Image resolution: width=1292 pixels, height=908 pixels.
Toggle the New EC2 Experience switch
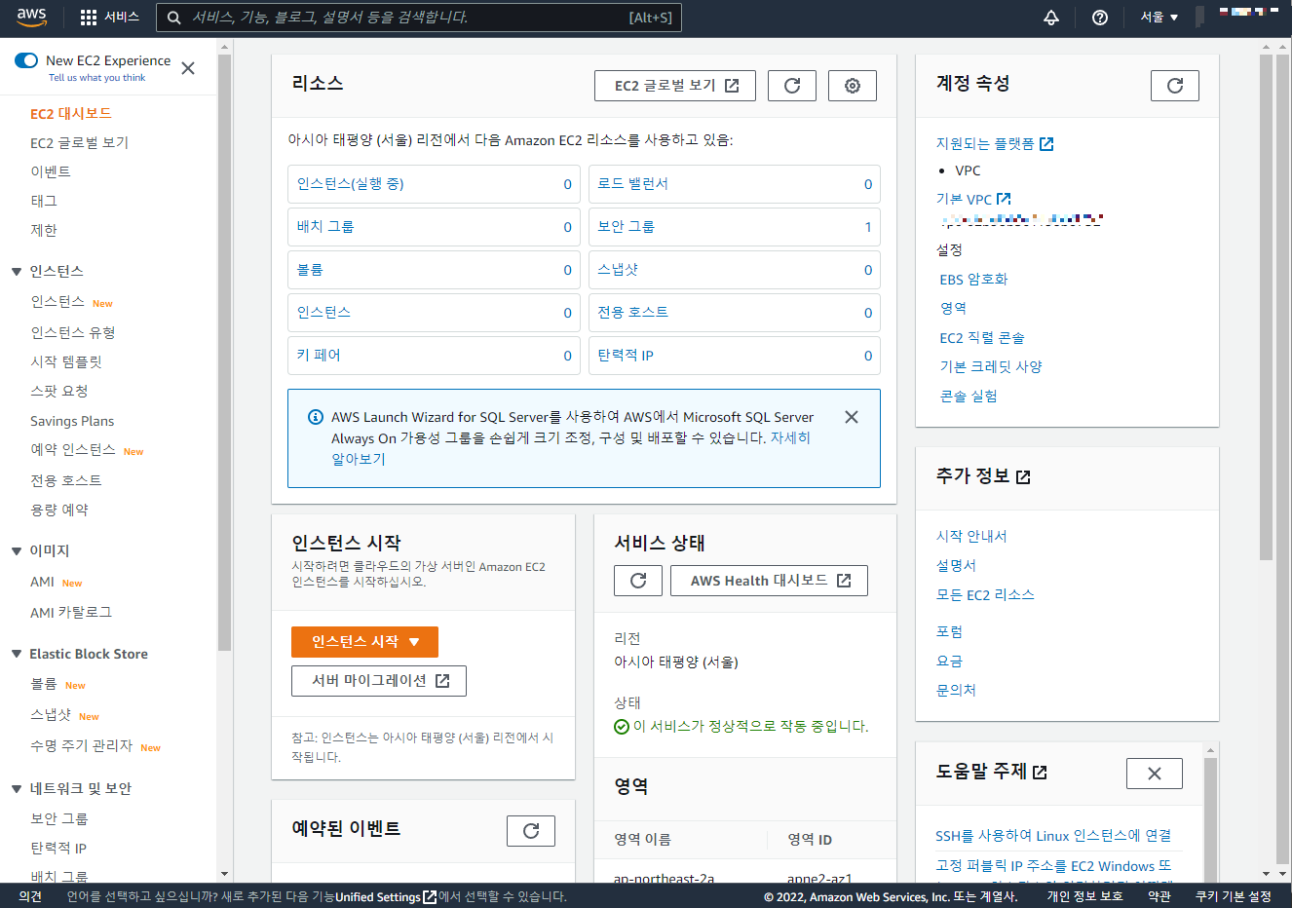click(26, 60)
